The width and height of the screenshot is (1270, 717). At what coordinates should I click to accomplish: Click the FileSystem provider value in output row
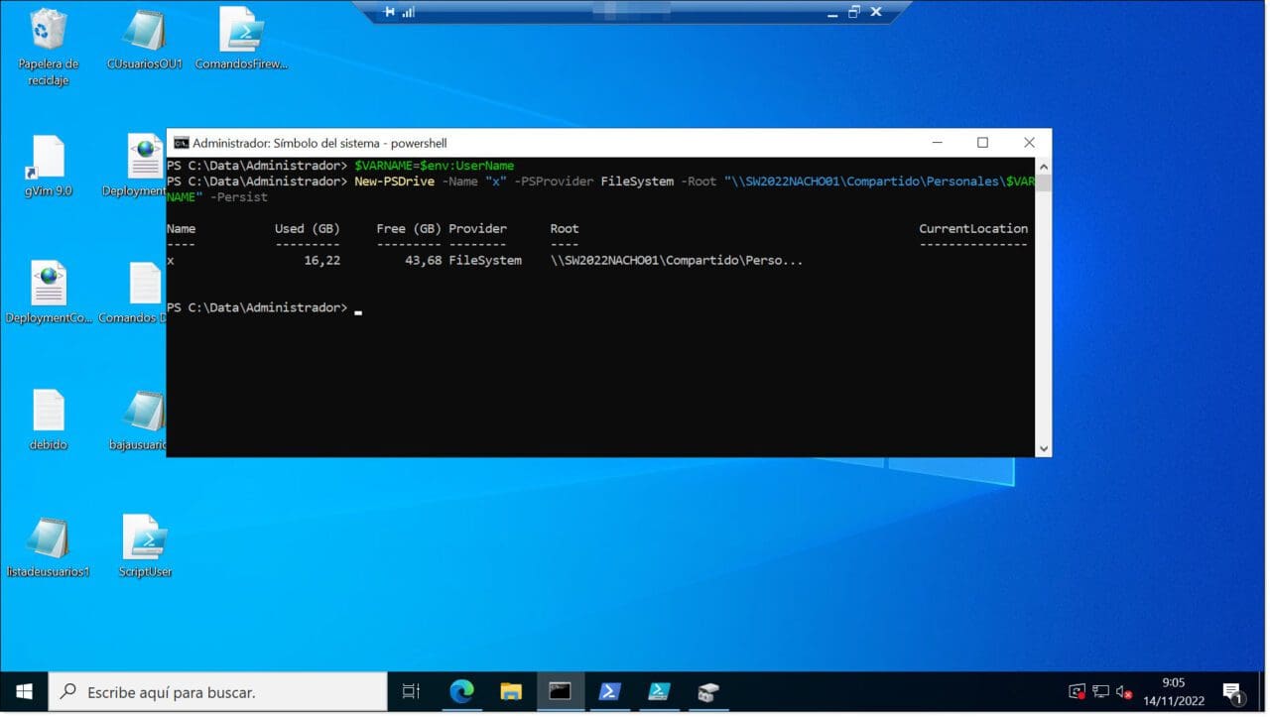(485, 261)
